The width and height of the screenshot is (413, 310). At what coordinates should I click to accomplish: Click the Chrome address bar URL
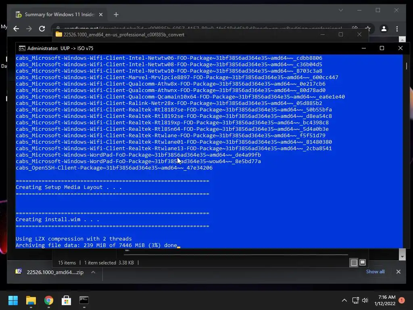click(x=203, y=29)
